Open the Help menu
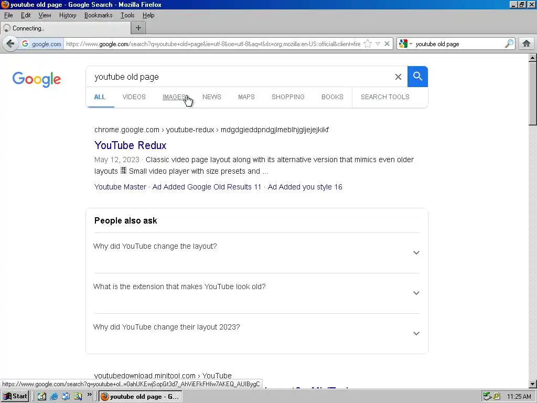Viewport: 537px width, 403px height. tap(148, 15)
